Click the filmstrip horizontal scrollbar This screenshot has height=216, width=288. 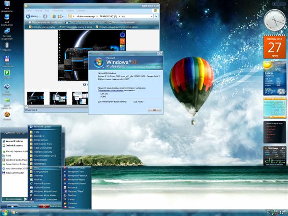(57, 107)
